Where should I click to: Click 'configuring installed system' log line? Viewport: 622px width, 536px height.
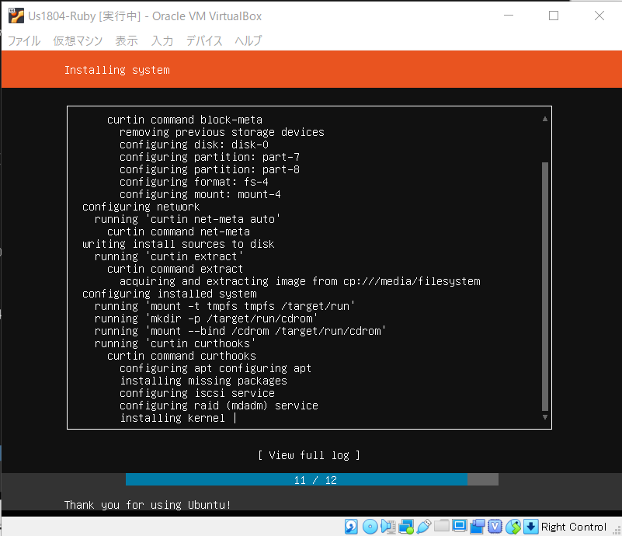[169, 294]
